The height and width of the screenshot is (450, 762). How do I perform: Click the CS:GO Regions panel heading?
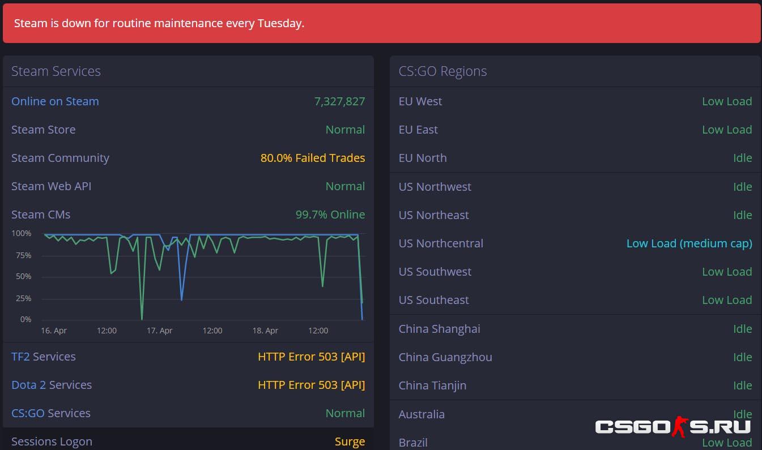click(442, 71)
